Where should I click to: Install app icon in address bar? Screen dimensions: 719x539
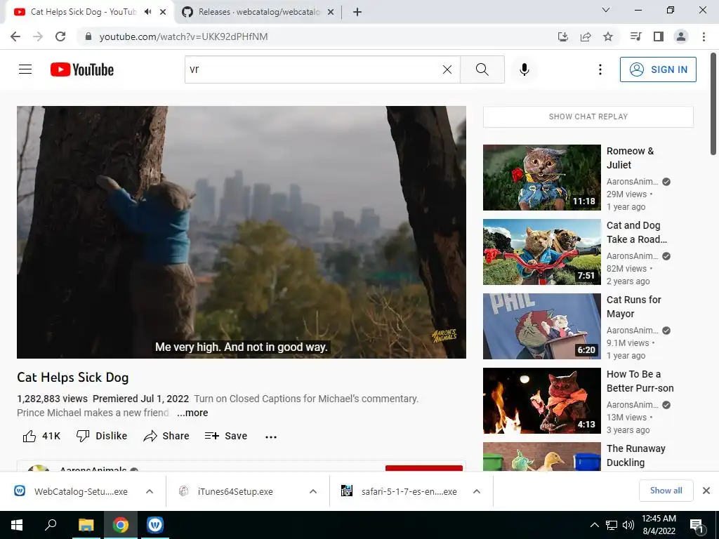click(563, 36)
